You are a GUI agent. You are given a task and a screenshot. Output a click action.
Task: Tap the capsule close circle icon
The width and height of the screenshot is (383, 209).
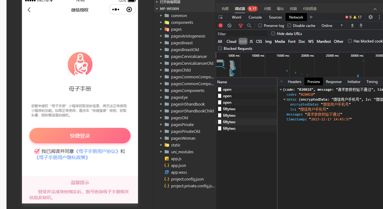129,10
